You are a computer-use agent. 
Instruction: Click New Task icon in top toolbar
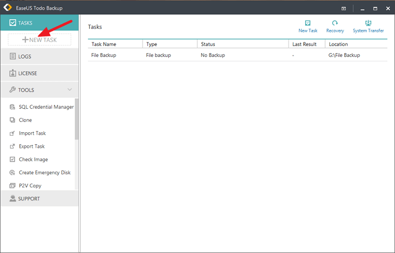[x=308, y=23]
